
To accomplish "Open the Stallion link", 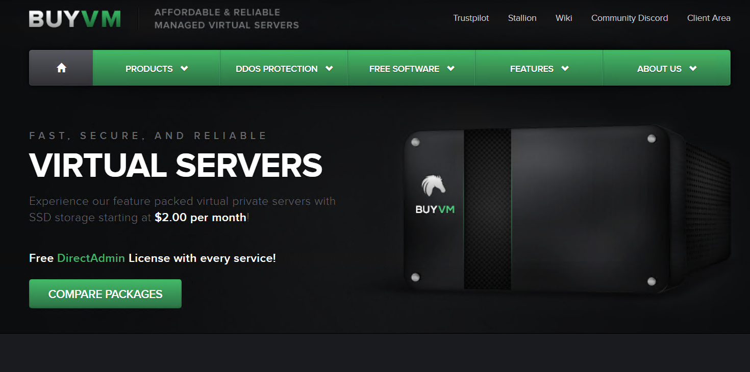I will 522,18.
